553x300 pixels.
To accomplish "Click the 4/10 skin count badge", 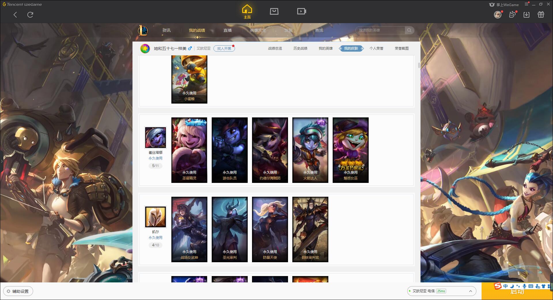I will (156, 245).
